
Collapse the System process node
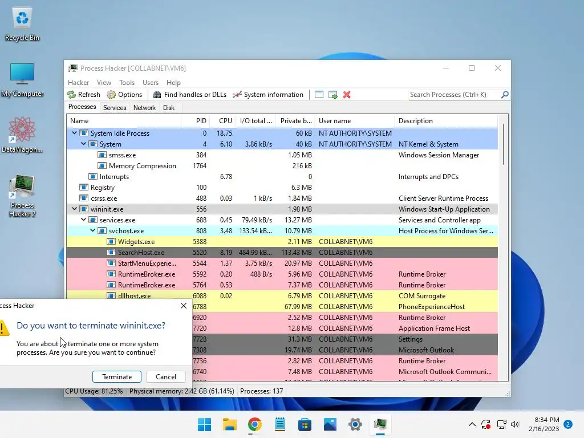coord(83,144)
